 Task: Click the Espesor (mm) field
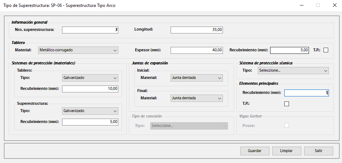(x=196, y=50)
